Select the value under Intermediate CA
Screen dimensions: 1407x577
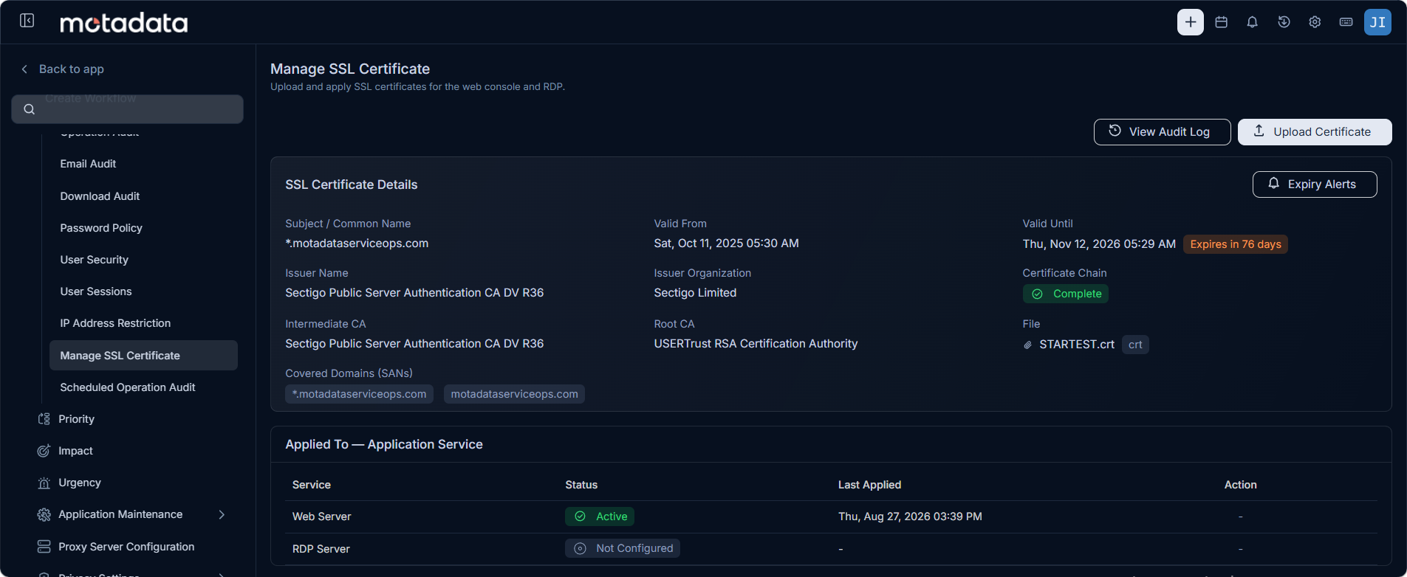tap(414, 344)
